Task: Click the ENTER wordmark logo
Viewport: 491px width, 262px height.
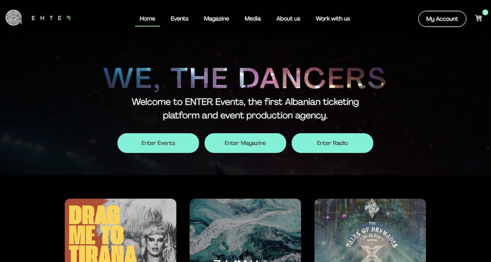Action: (51, 18)
